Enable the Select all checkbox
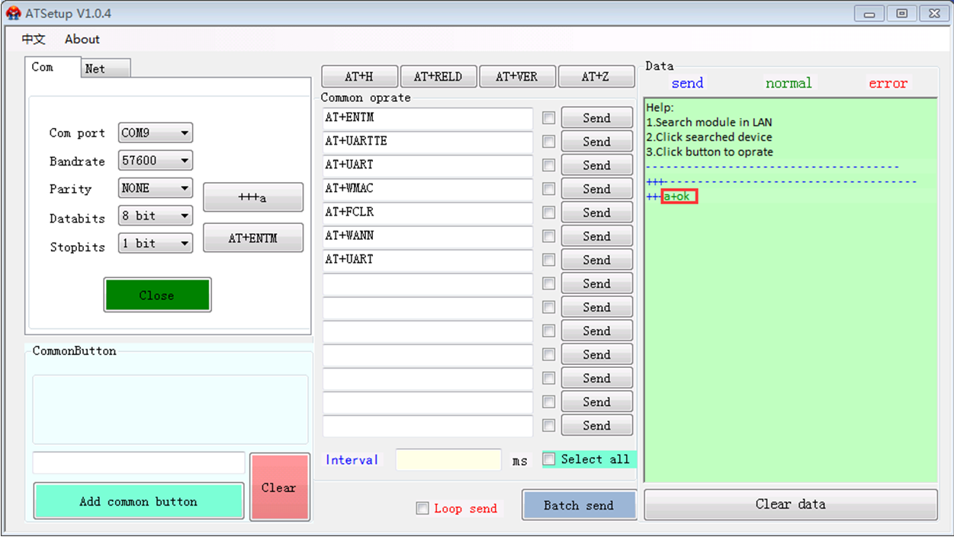 pos(549,459)
